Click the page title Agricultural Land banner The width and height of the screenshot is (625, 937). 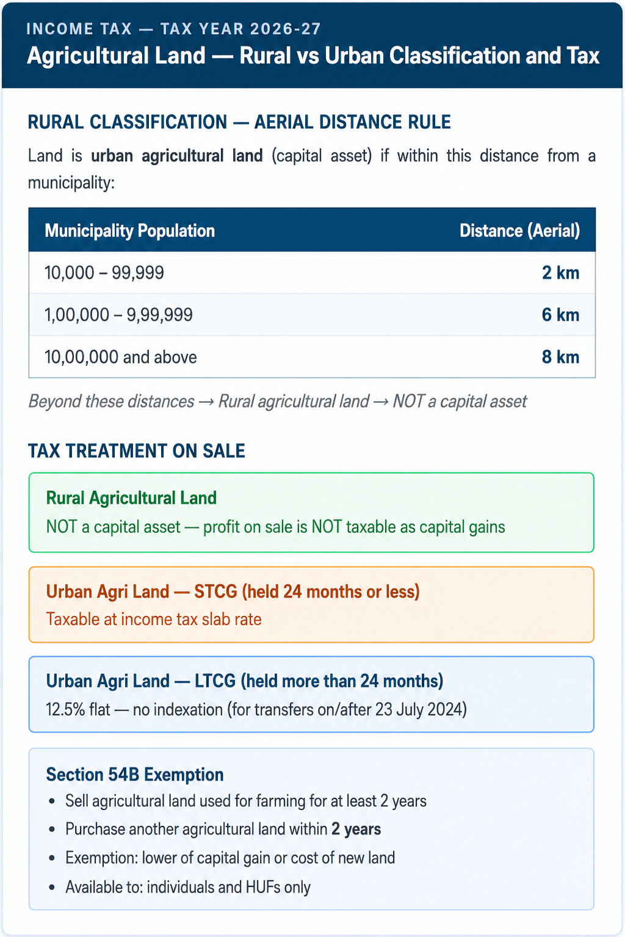click(313, 56)
